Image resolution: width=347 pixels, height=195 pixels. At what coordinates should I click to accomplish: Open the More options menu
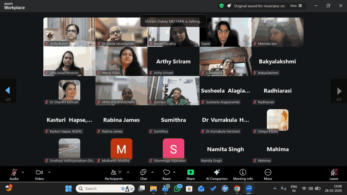(x=268, y=174)
